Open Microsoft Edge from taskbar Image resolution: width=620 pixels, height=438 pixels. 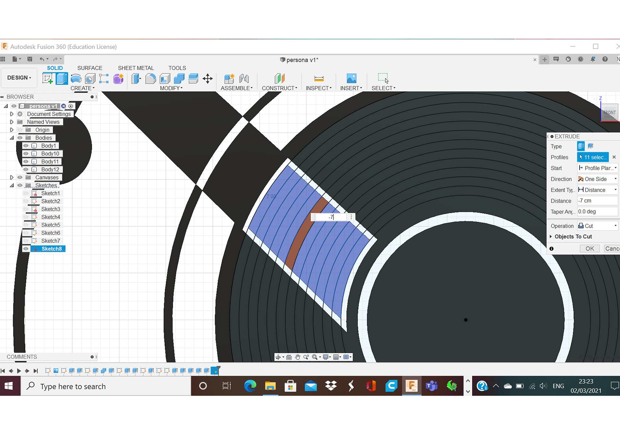click(250, 386)
